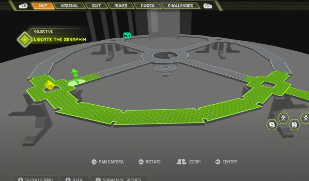Click the Zoom control hint

click(188, 162)
